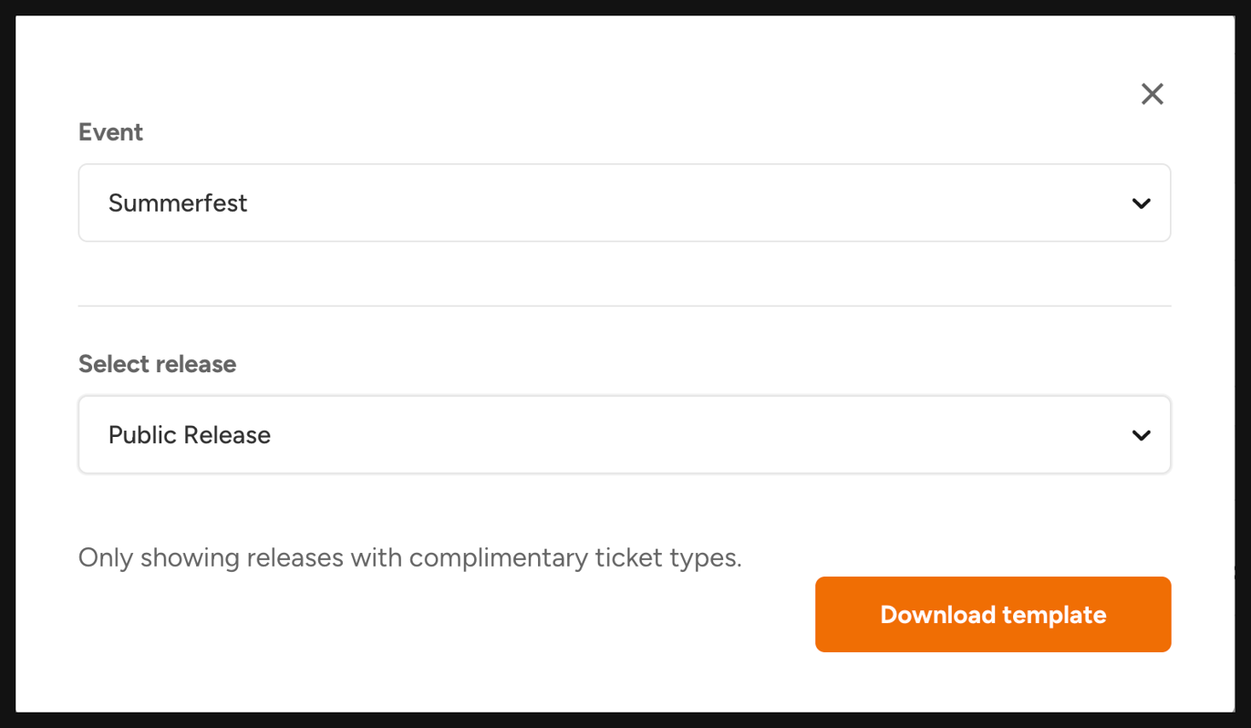Click the Download template button
Image resolution: width=1251 pixels, height=728 pixels.
pos(992,614)
